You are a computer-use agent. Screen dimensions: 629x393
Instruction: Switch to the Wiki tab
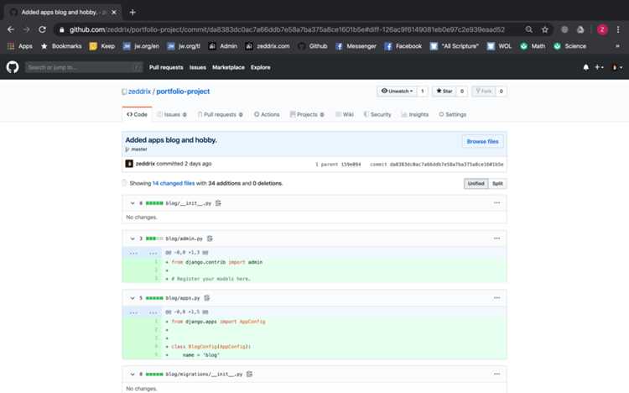coord(345,114)
